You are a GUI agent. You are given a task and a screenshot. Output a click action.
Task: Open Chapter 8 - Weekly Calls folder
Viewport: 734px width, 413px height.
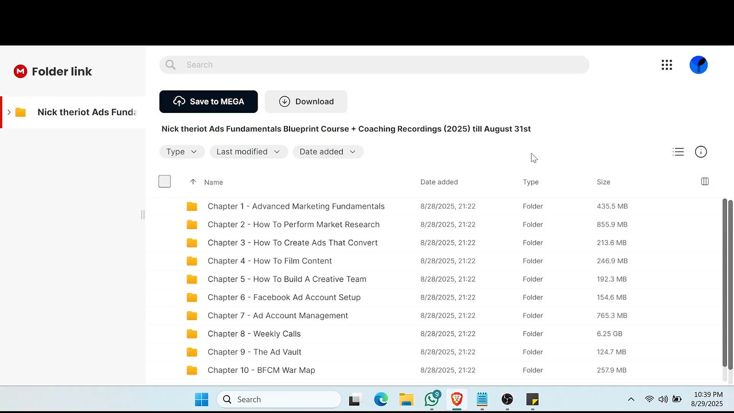click(254, 334)
